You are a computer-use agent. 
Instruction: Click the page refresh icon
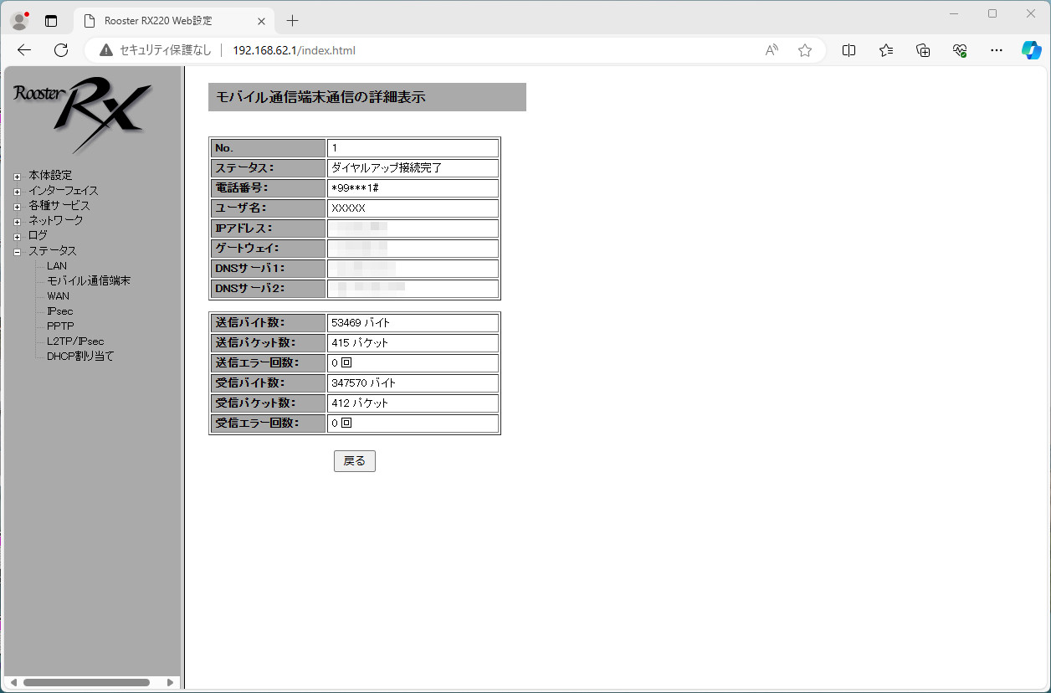coord(61,50)
